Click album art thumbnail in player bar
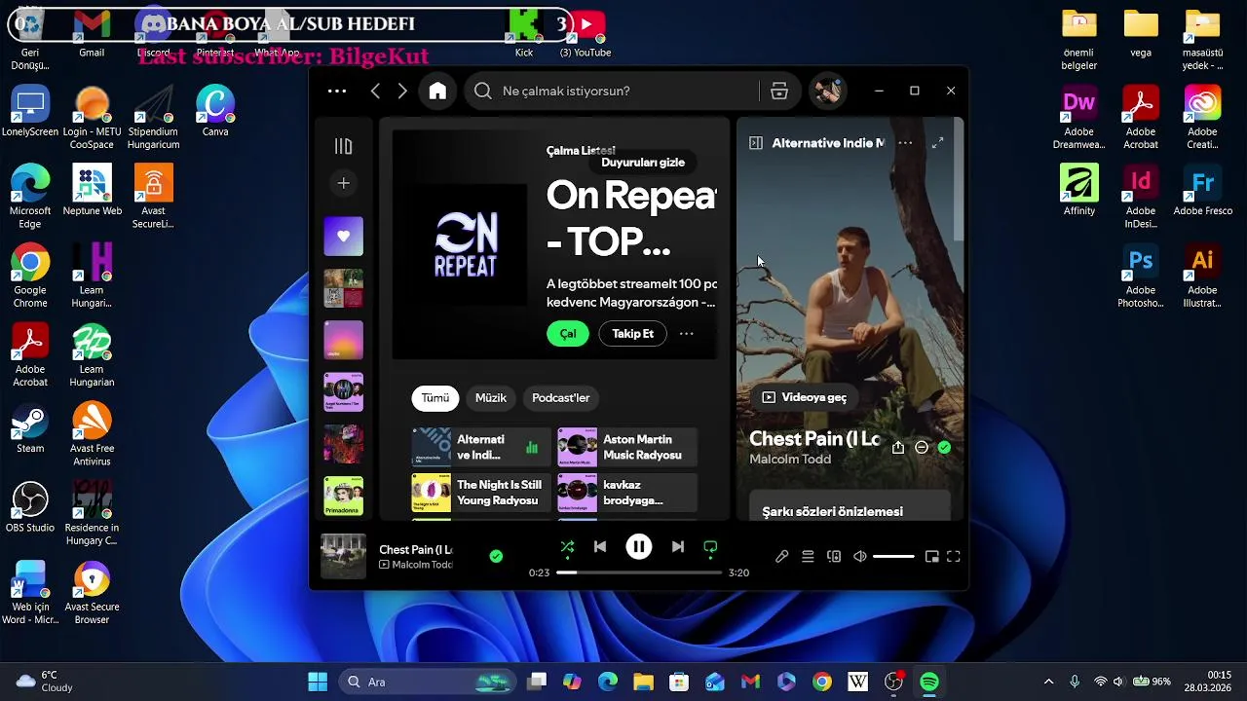The height and width of the screenshot is (701, 1247). click(x=343, y=556)
